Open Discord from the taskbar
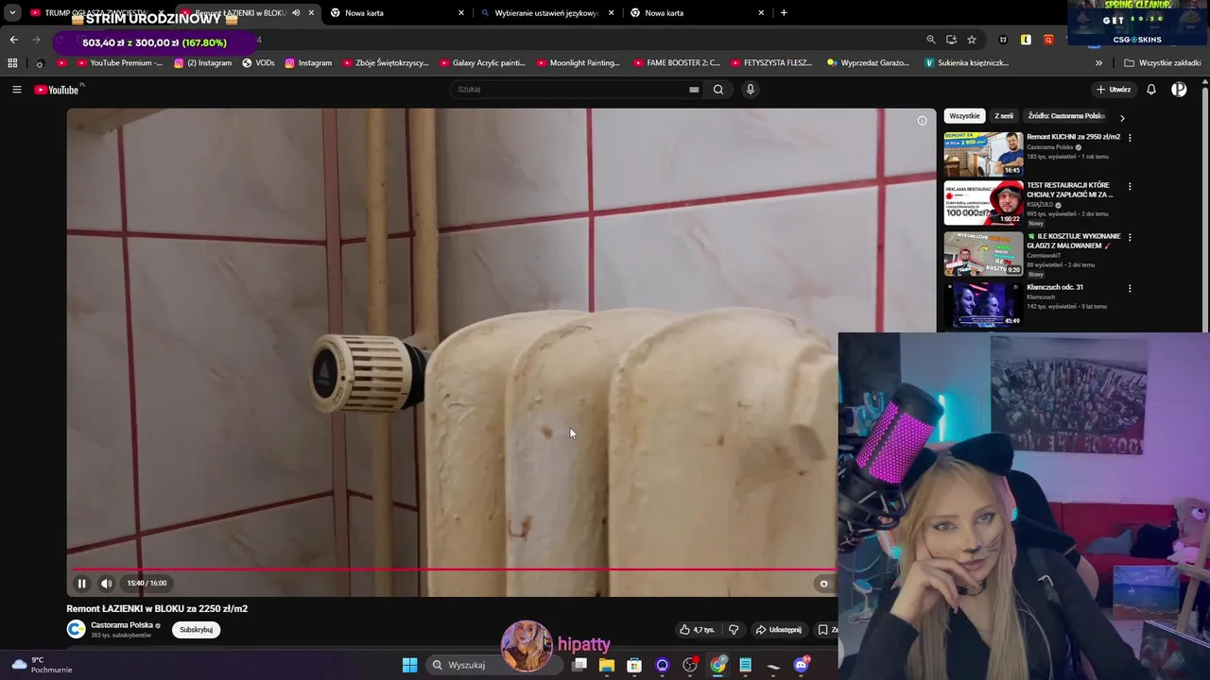This screenshot has height=680, width=1210. click(802, 665)
